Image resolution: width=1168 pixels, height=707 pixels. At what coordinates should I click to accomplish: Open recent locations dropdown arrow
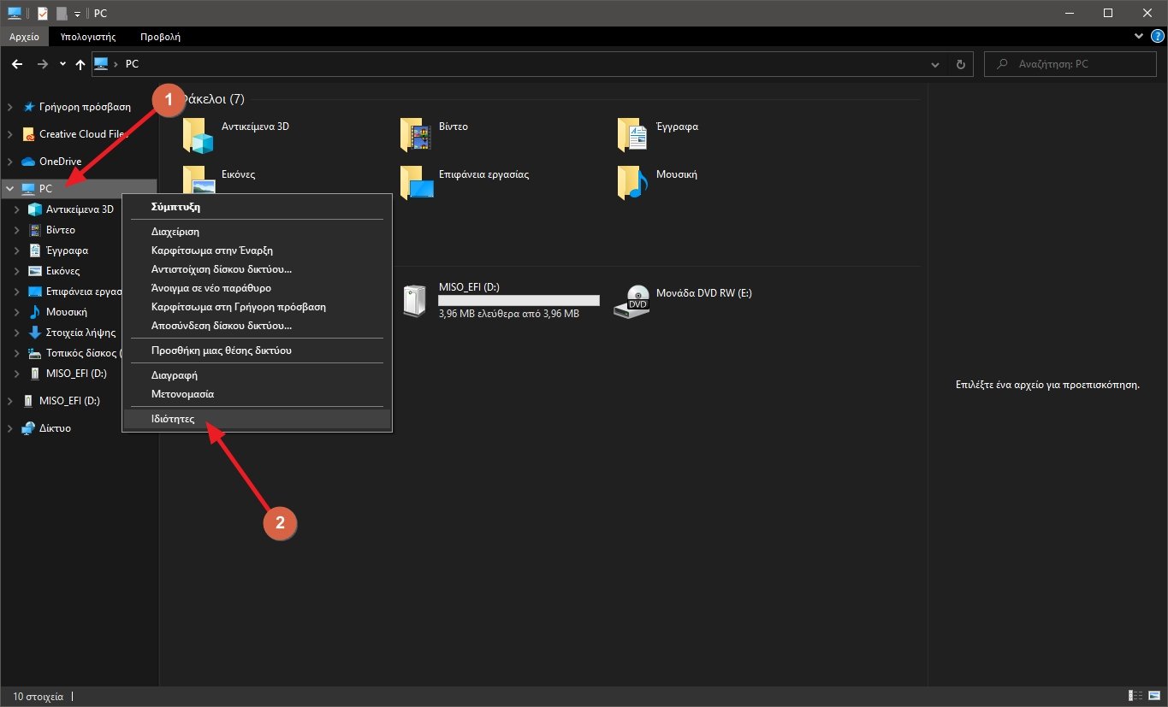[x=62, y=64]
